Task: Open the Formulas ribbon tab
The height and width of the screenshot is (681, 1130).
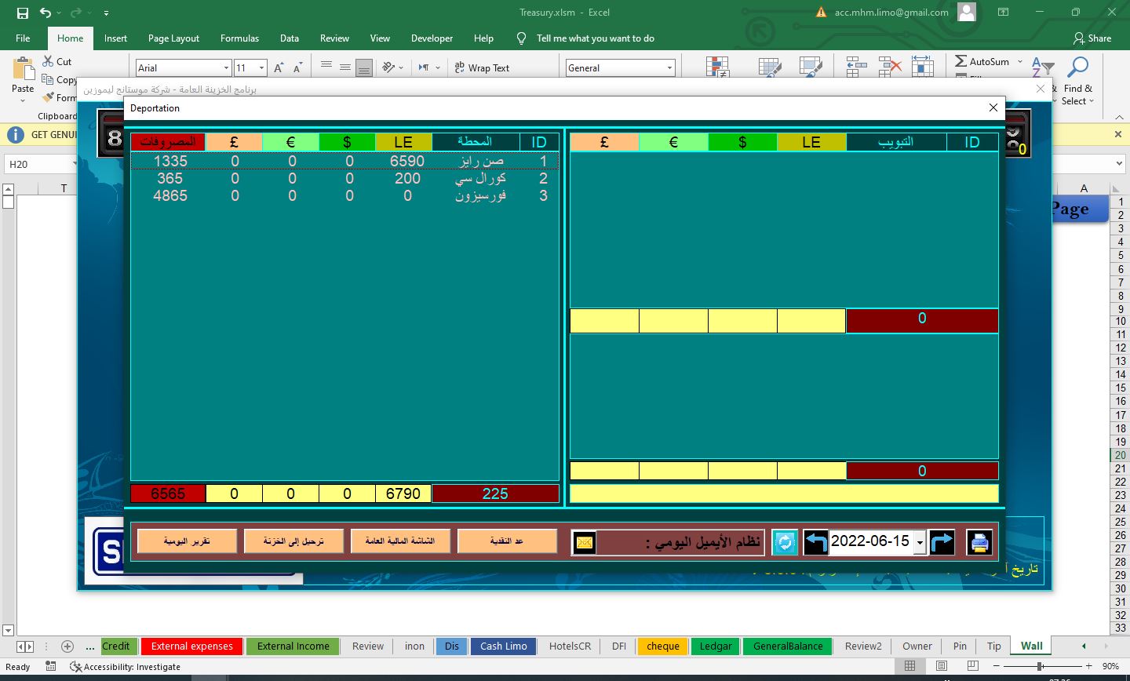Action: 239,38
